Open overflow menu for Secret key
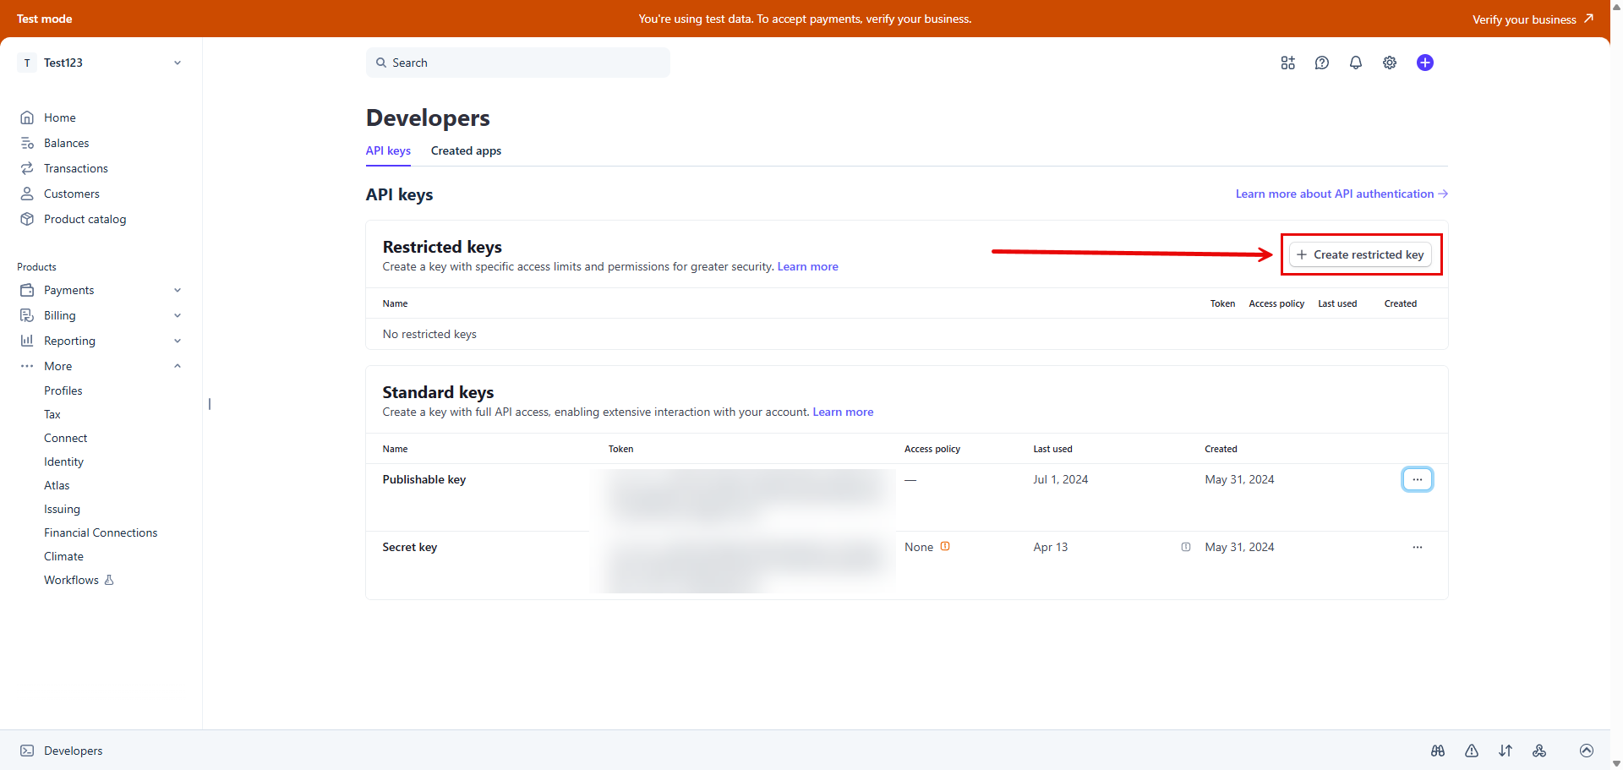Screen dimensions: 1623x770 point(1417,547)
